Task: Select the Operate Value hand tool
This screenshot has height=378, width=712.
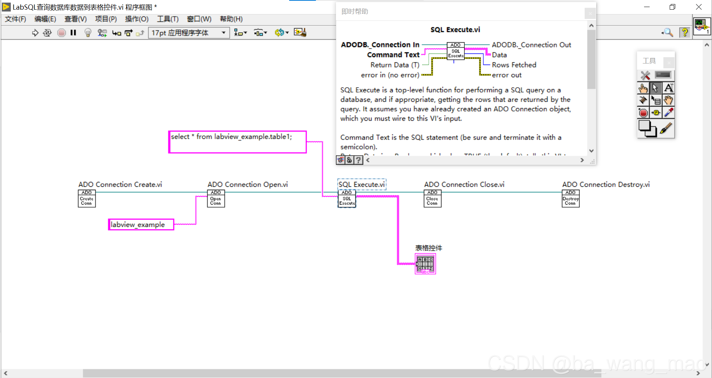Action: [643, 88]
